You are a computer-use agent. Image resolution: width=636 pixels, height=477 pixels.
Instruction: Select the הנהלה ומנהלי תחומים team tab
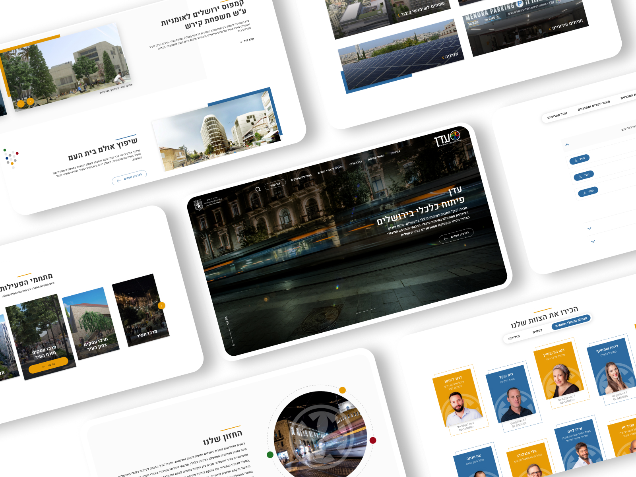point(571,322)
